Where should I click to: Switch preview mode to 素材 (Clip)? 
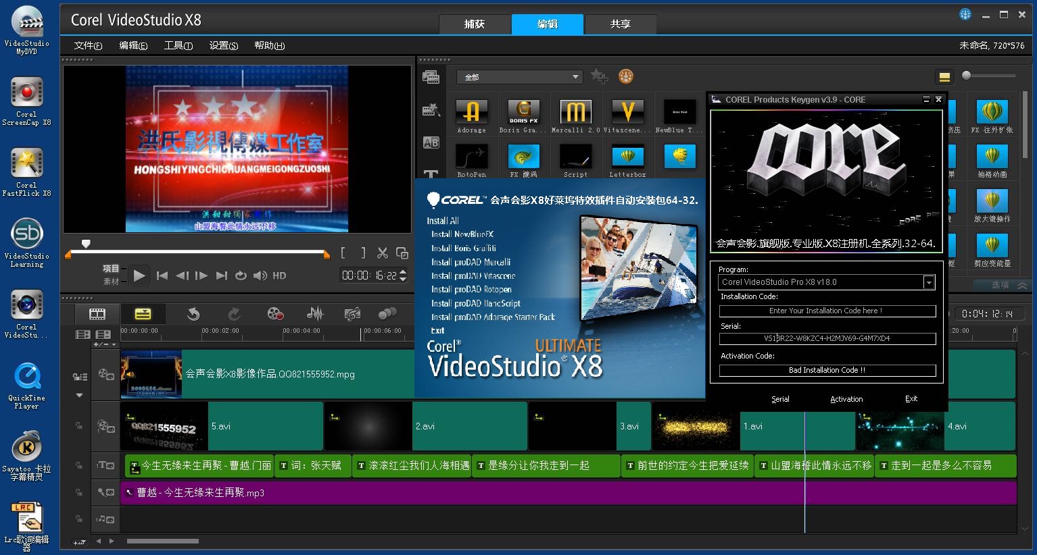tap(111, 282)
